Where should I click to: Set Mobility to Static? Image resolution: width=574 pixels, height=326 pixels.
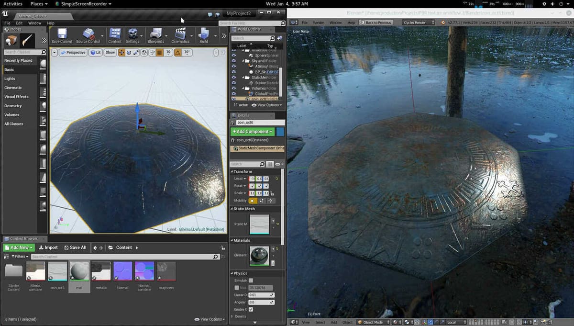click(253, 201)
